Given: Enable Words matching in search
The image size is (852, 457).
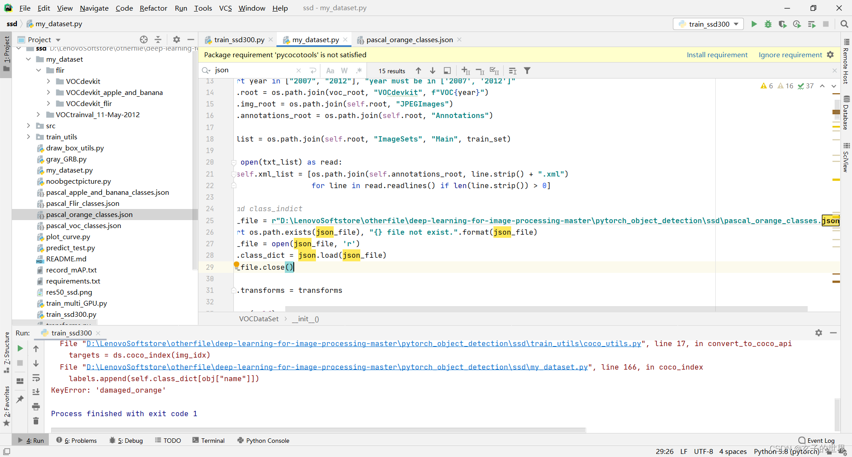Looking at the screenshot, I should point(344,71).
